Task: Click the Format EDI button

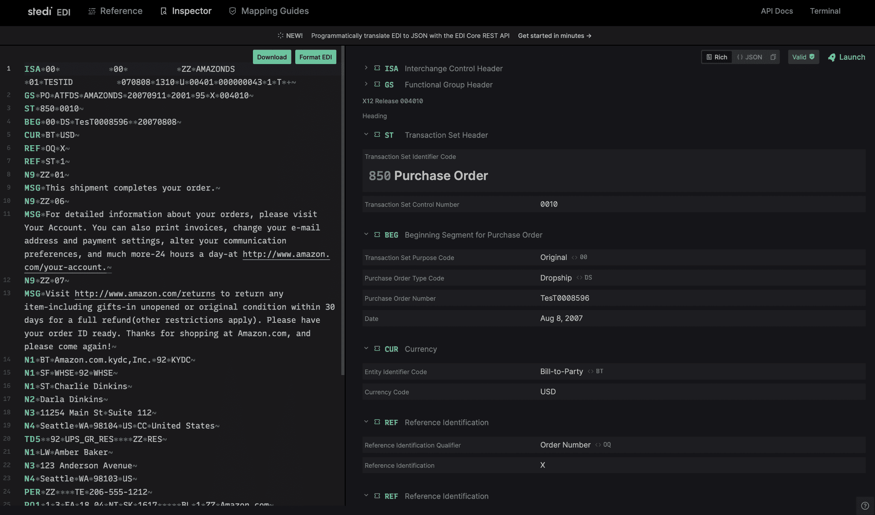Action: 315,57
